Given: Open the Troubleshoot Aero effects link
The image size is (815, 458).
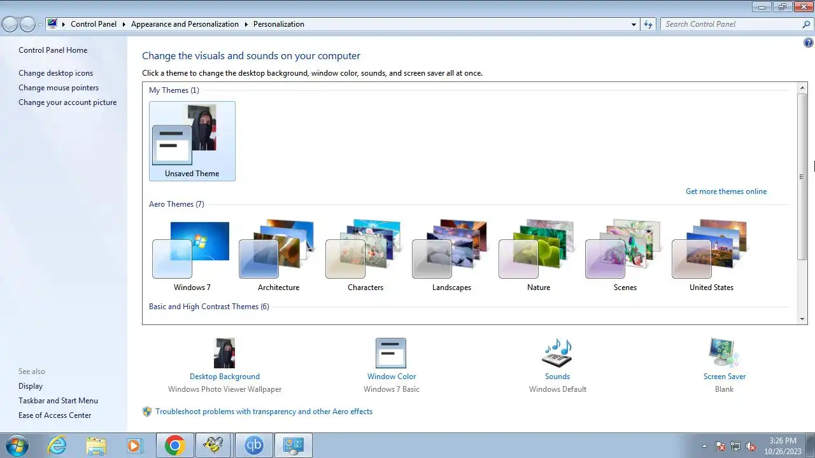Looking at the screenshot, I should click(x=264, y=412).
